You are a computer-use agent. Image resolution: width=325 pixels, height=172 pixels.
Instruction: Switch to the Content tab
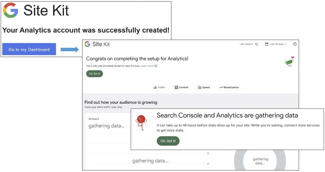182,87
